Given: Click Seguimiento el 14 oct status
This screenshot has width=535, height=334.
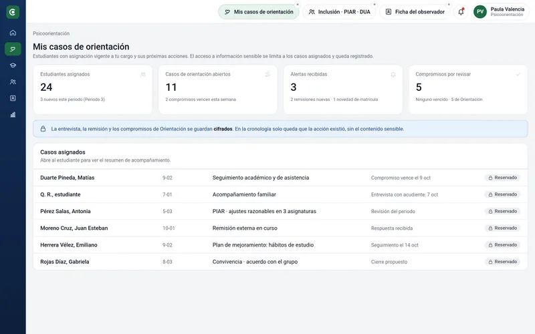Looking at the screenshot, I should tap(395, 245).
